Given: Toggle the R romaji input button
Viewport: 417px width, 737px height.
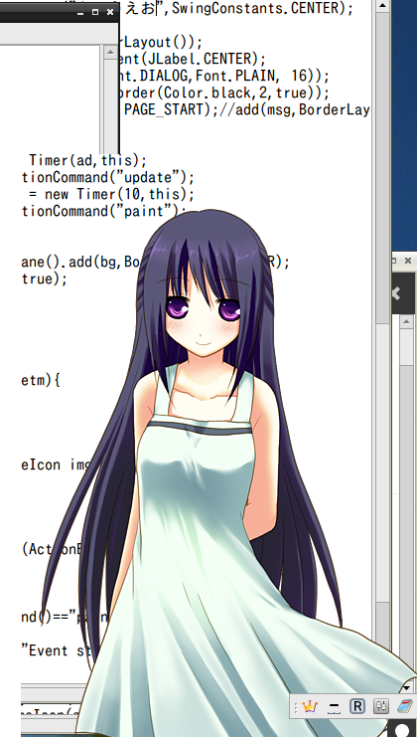Looking at the screenshot, I should tap(357, 706).
